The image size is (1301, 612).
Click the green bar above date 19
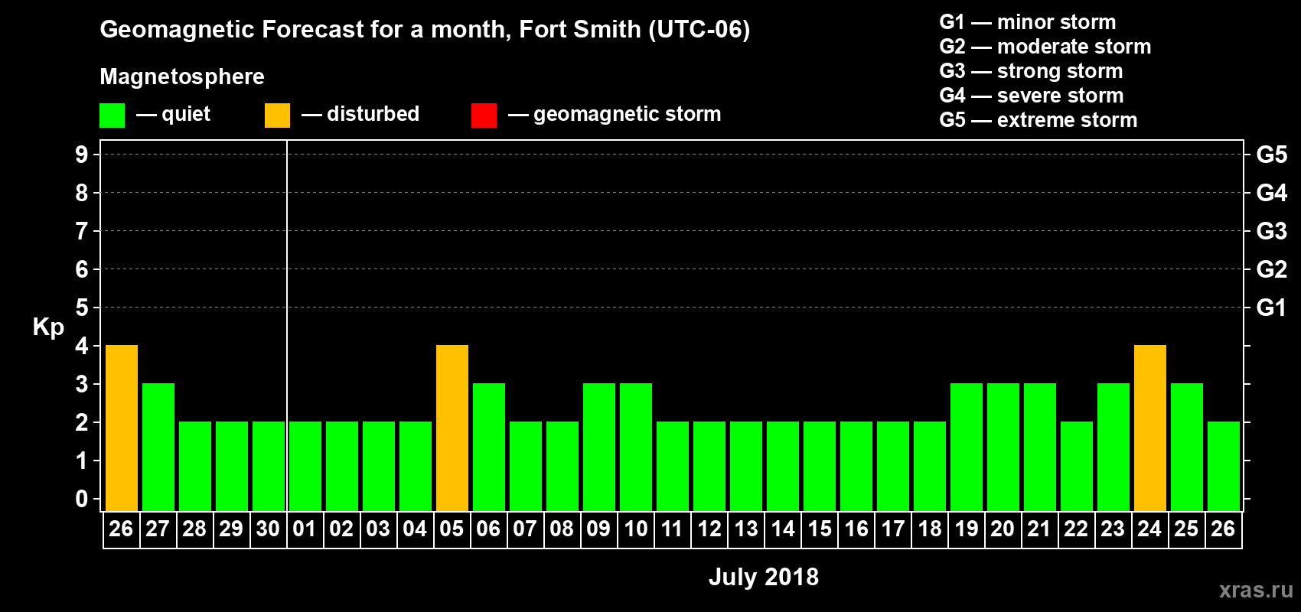[967, 447]
